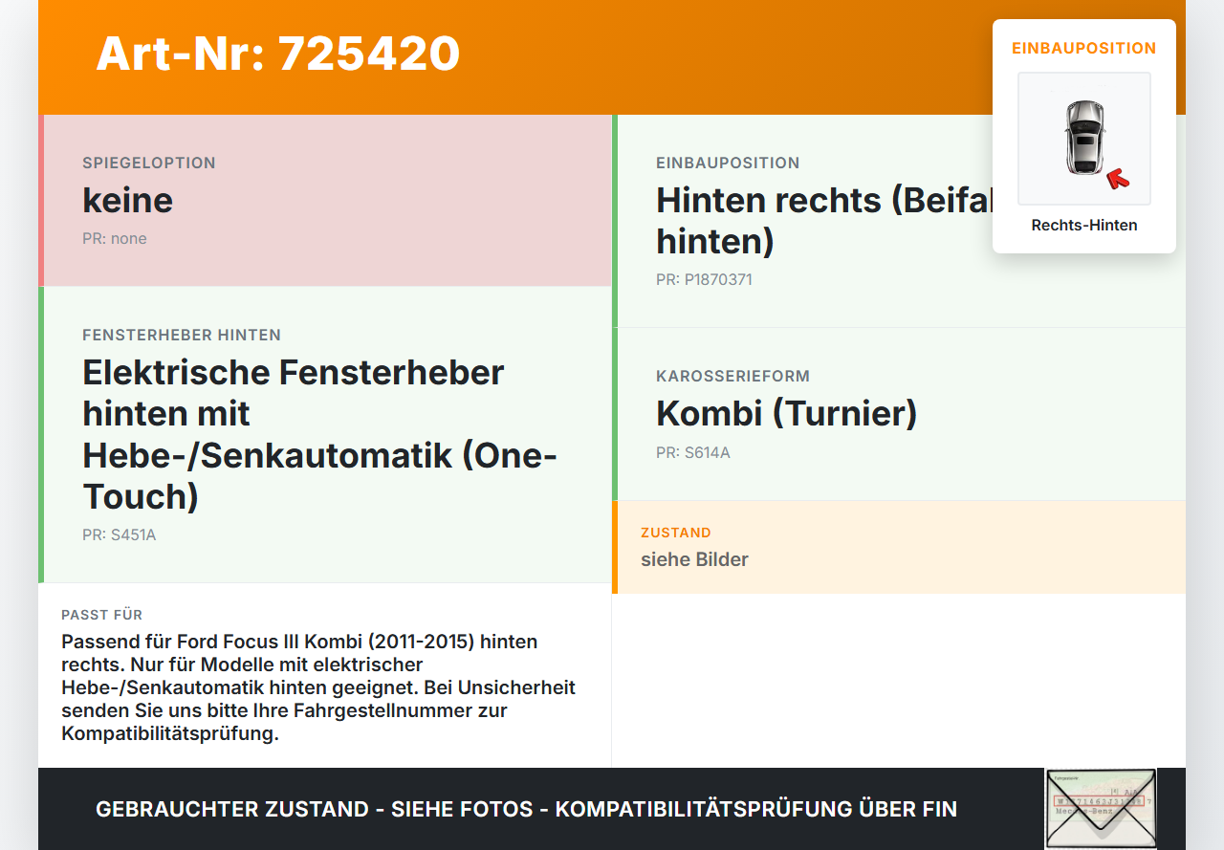Click the orange 'EINBAUPOSITION' title in white card
The width and height of the screenshot is (1224, 850).
click(1084, 48)
